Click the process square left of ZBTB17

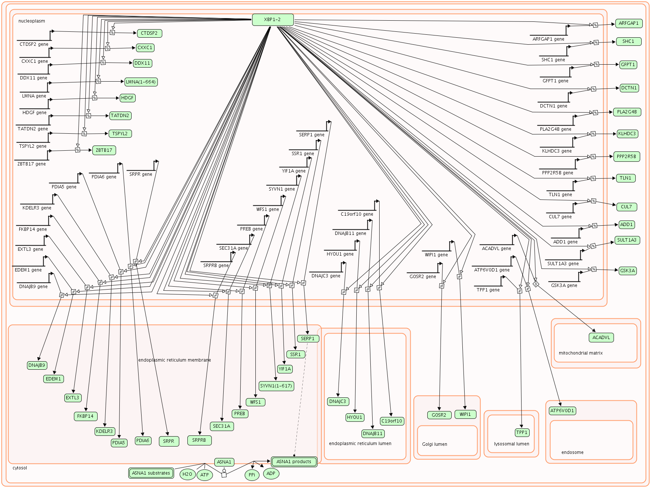[78, 150]
